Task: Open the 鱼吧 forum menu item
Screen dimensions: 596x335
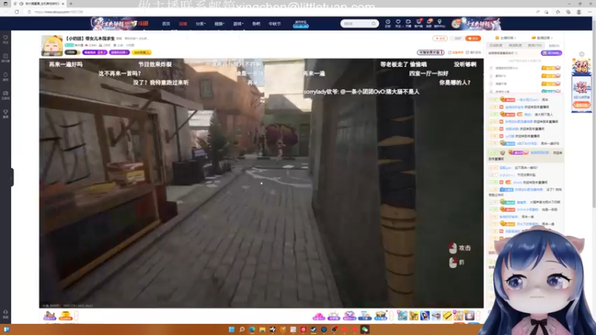Action: click(x=256, y=24)
